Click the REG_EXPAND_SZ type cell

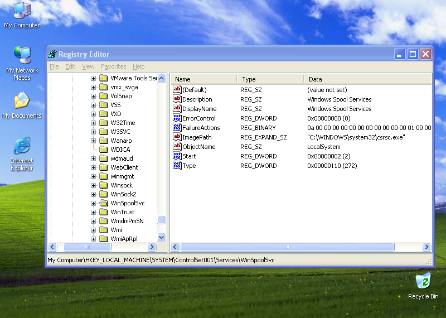tap(263, 137)
